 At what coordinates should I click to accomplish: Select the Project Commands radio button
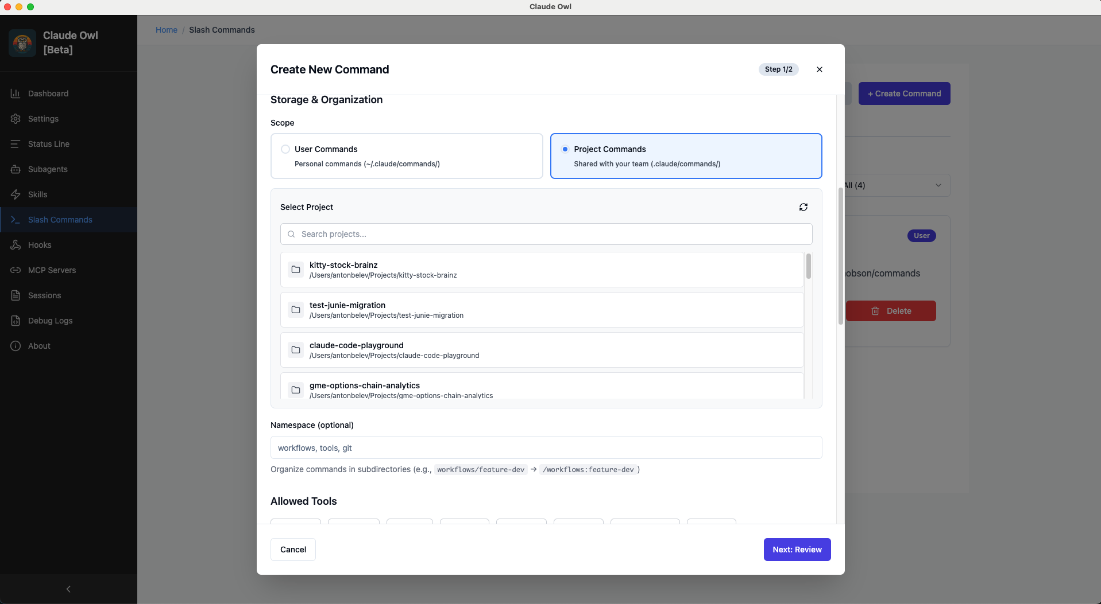(x=565, y=149)
